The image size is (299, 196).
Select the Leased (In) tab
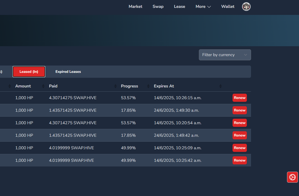point(29,72)
